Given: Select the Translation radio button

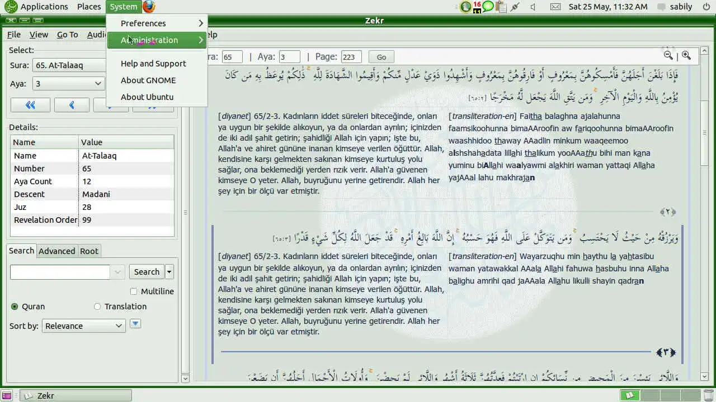Looking at the screenshot, I should tap(97, 307).
